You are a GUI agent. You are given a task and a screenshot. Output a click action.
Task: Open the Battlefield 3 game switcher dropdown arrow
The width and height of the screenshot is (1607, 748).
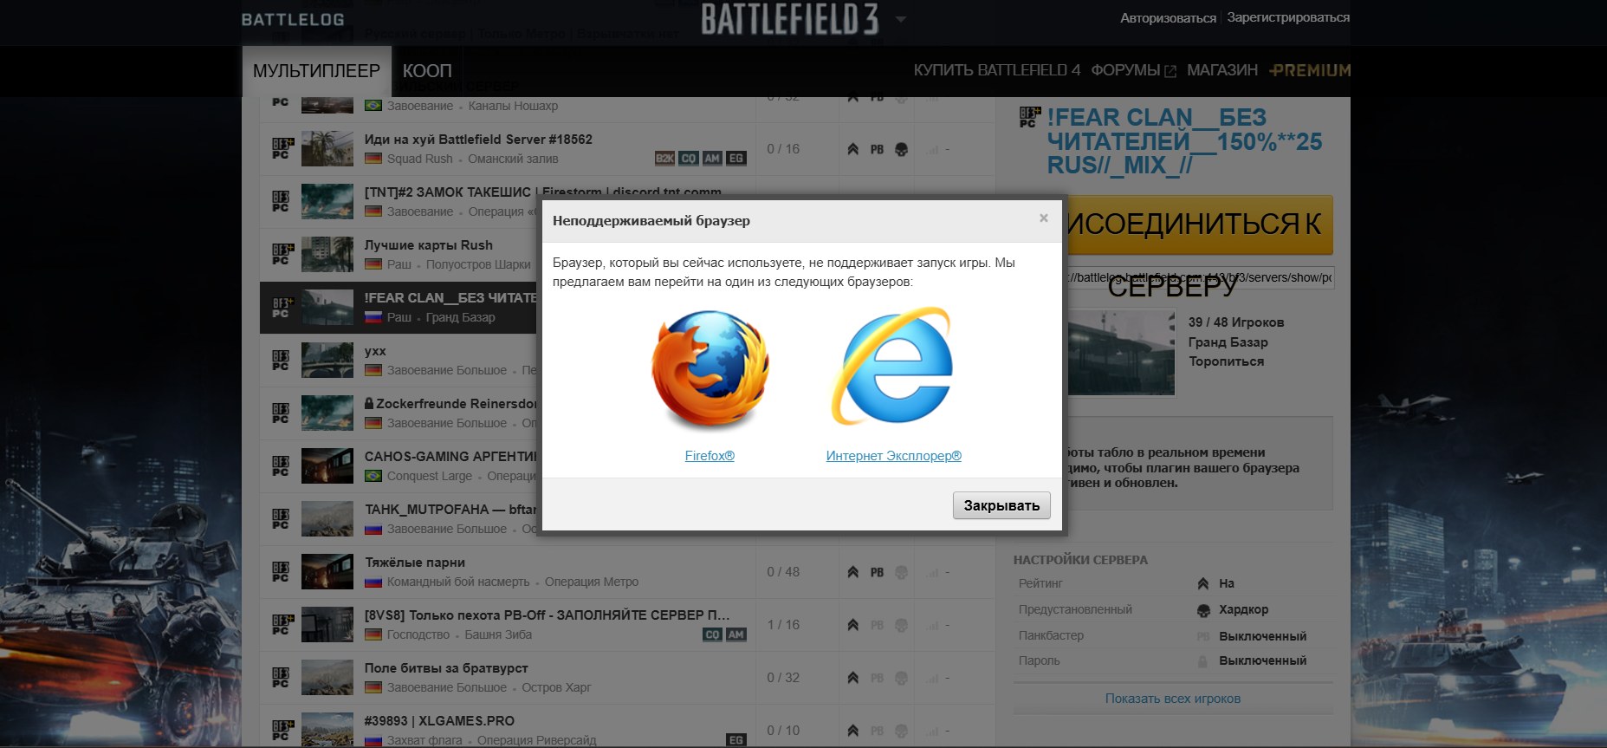pos(901,19)
